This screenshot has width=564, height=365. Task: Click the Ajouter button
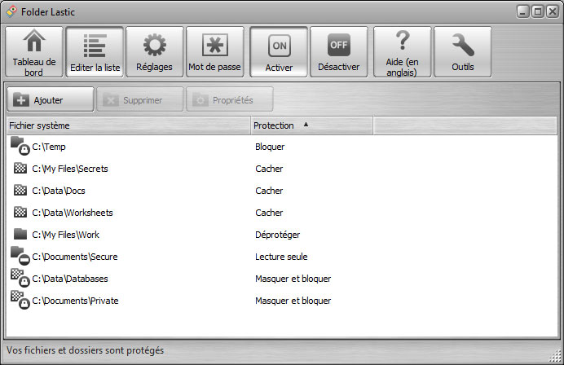point(51,99)
